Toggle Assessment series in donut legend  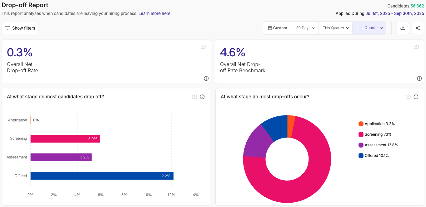(x=378, y=145)
